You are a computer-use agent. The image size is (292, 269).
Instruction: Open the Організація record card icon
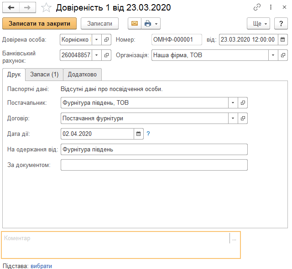coord(283,55)
